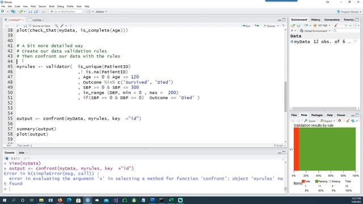Select the History tab
Viewport: 363px width, 204px height.
coord(315,20)
